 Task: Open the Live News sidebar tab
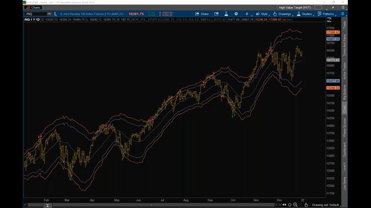[x=344, y=184]
